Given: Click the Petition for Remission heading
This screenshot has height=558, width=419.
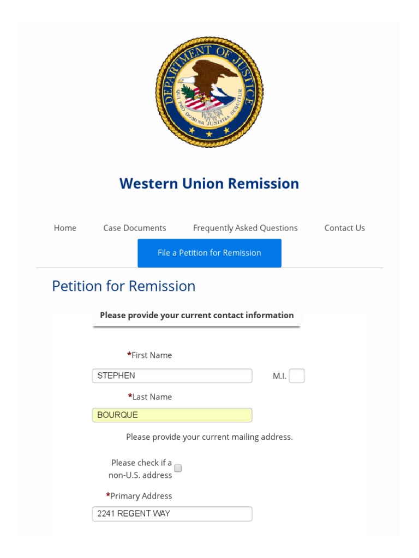Looking at the screenshot, I should click(x=123, y=286).
